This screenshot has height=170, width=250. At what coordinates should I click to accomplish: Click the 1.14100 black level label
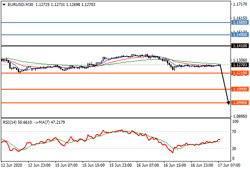(240, 46)
